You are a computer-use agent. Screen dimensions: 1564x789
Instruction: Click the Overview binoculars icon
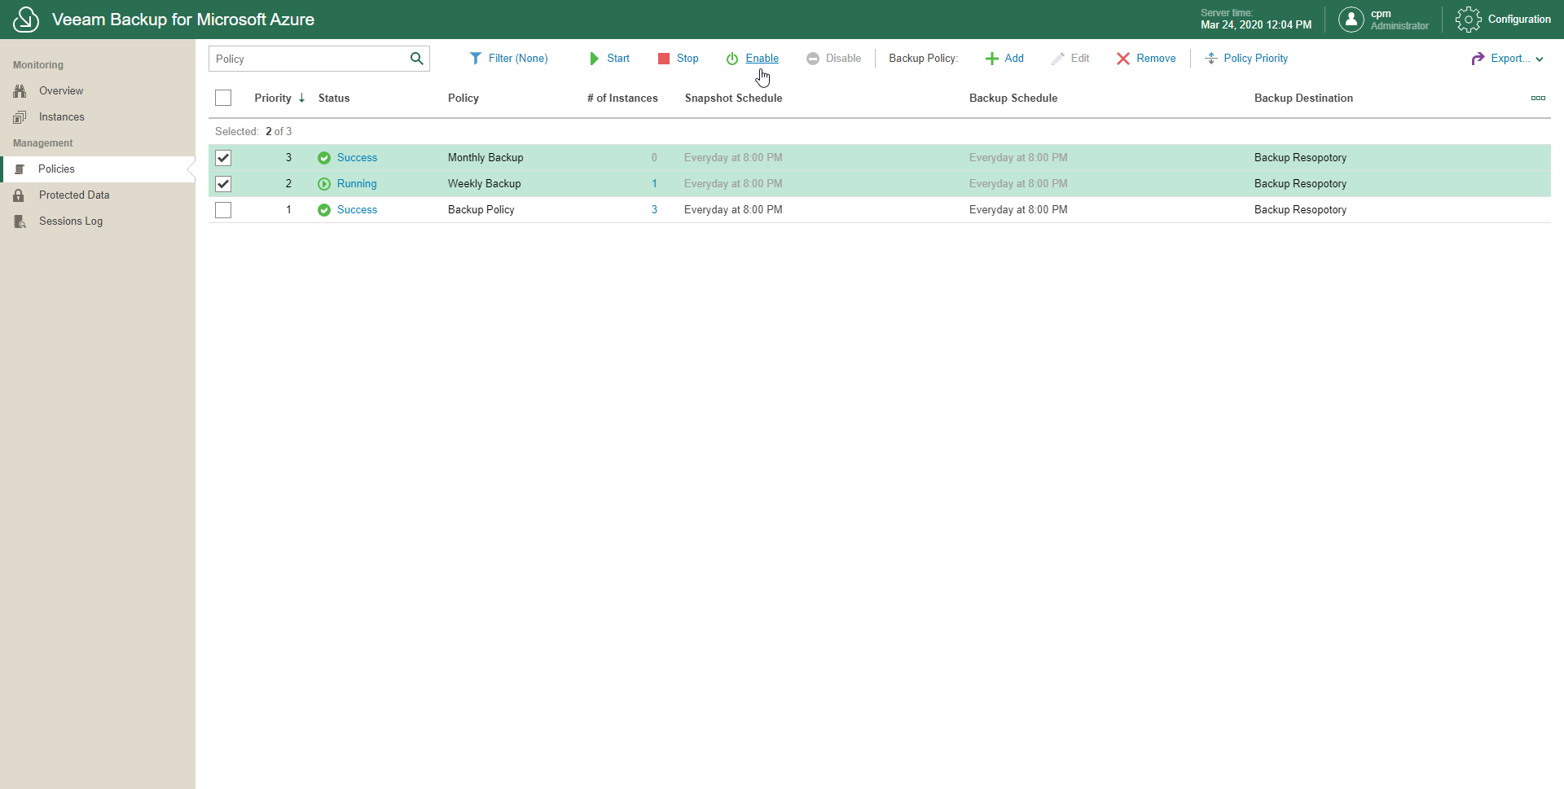20,91
